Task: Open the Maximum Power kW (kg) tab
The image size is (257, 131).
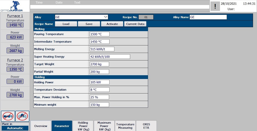Action: pyautogui.click(x=104, y=126)
